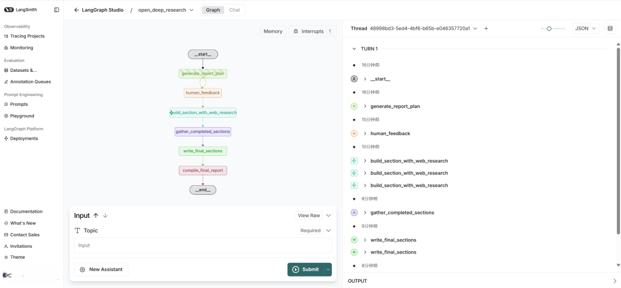
Task: Collapse TURN 1 section
Action: [x=354, y=49]
